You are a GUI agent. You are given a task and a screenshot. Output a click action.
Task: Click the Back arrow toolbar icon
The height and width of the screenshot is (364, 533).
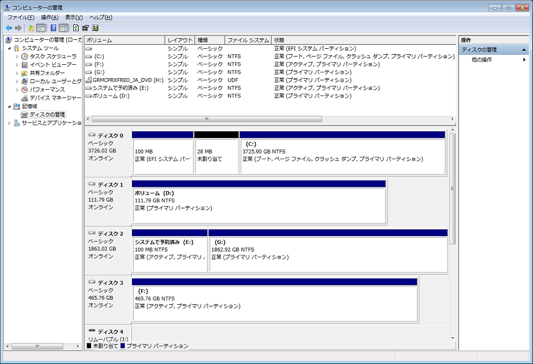pyautogui.click(x=9, y=28)
